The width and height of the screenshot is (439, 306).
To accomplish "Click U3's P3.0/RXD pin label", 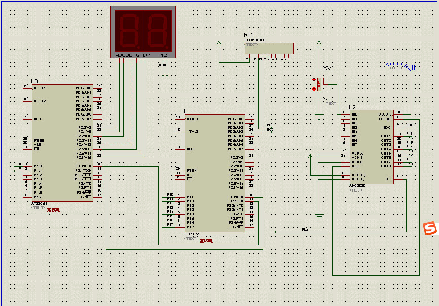I will tap(83, 166).
